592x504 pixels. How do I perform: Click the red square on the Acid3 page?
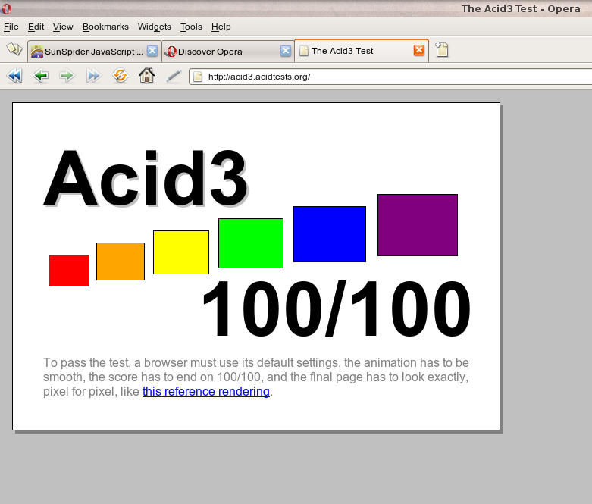point(69,271)
